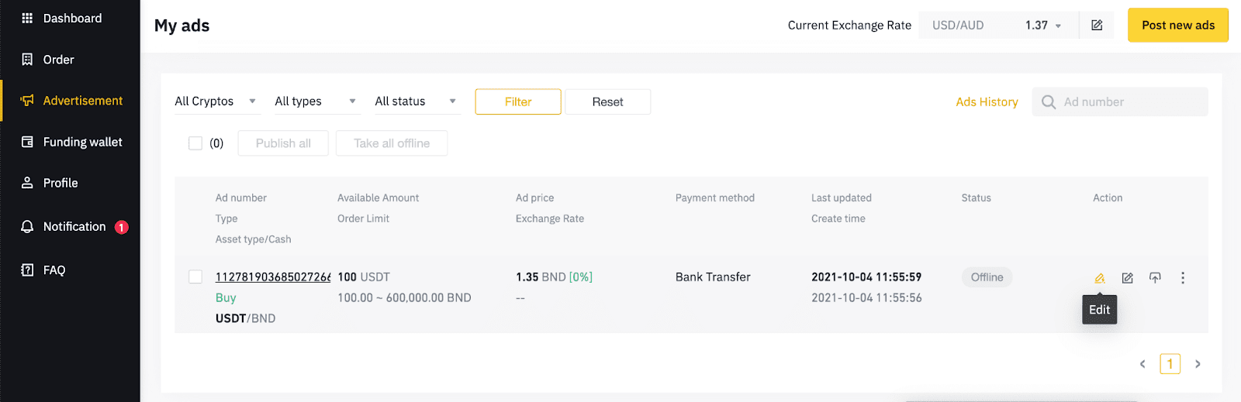Open the All status dropdown
Viewport: 1241px width, 402px height.
pos(417,101)
